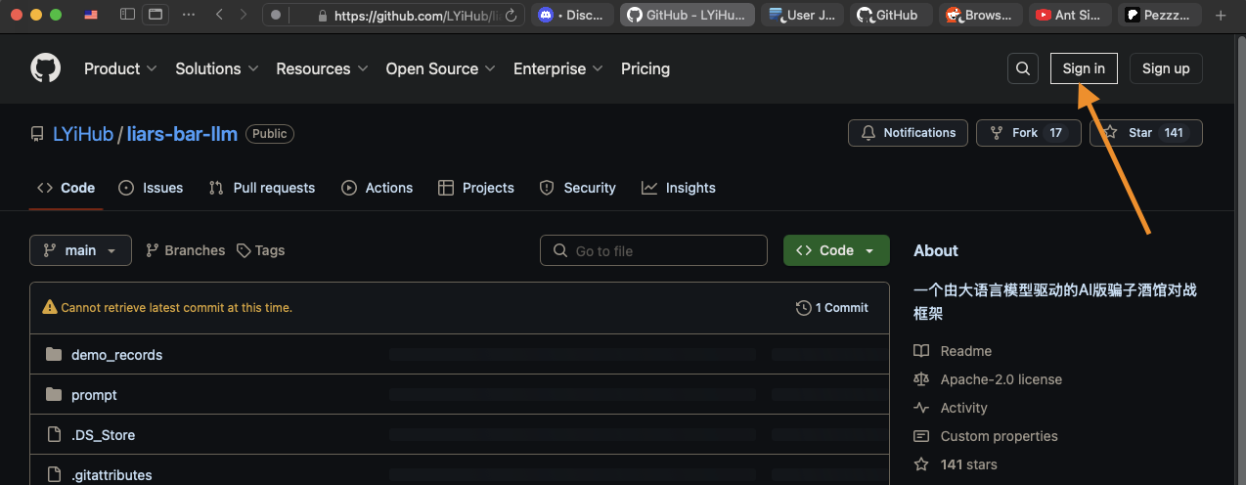Open a new browser tab with plus
The width and height of the screenshot is (1246, 485).
1220,15
